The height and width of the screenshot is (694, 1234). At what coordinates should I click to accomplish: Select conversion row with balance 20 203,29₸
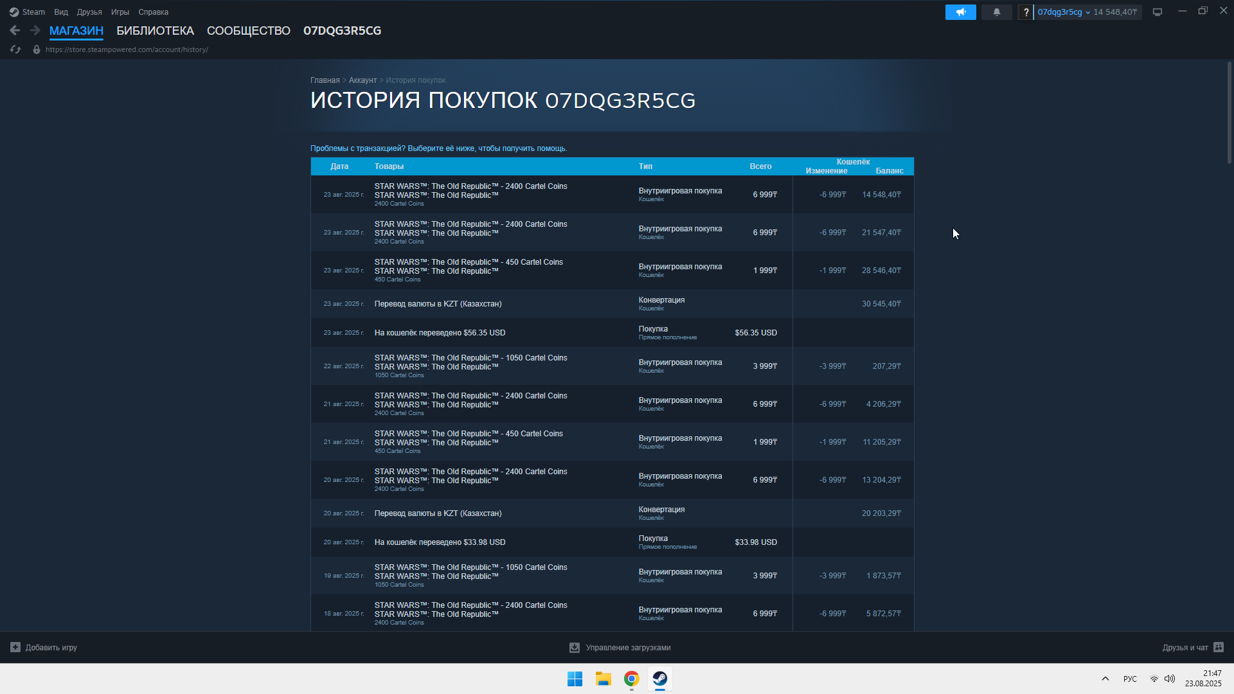click(x=613, y=513)
